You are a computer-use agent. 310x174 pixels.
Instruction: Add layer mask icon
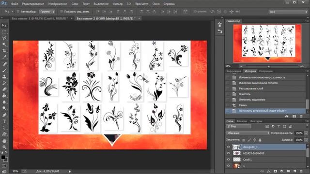coord(275,171)
